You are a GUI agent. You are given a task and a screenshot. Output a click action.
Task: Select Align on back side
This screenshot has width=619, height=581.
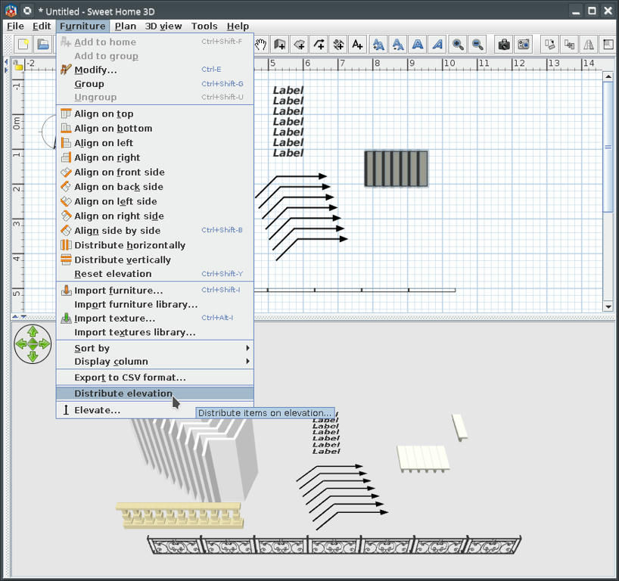click(154, 187)
